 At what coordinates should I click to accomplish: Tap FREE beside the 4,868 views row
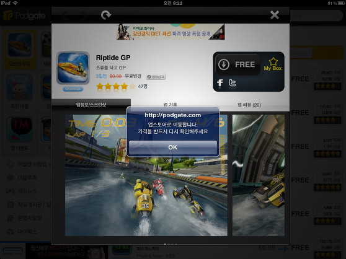pyautogui.click(x=300, y=214)
